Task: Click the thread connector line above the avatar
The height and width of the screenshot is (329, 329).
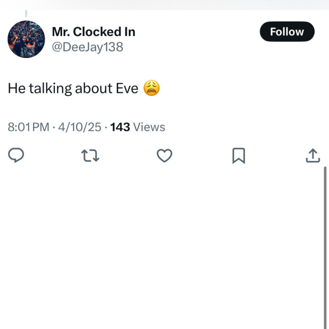Action: pyautogui.click(x=26, y=14)
